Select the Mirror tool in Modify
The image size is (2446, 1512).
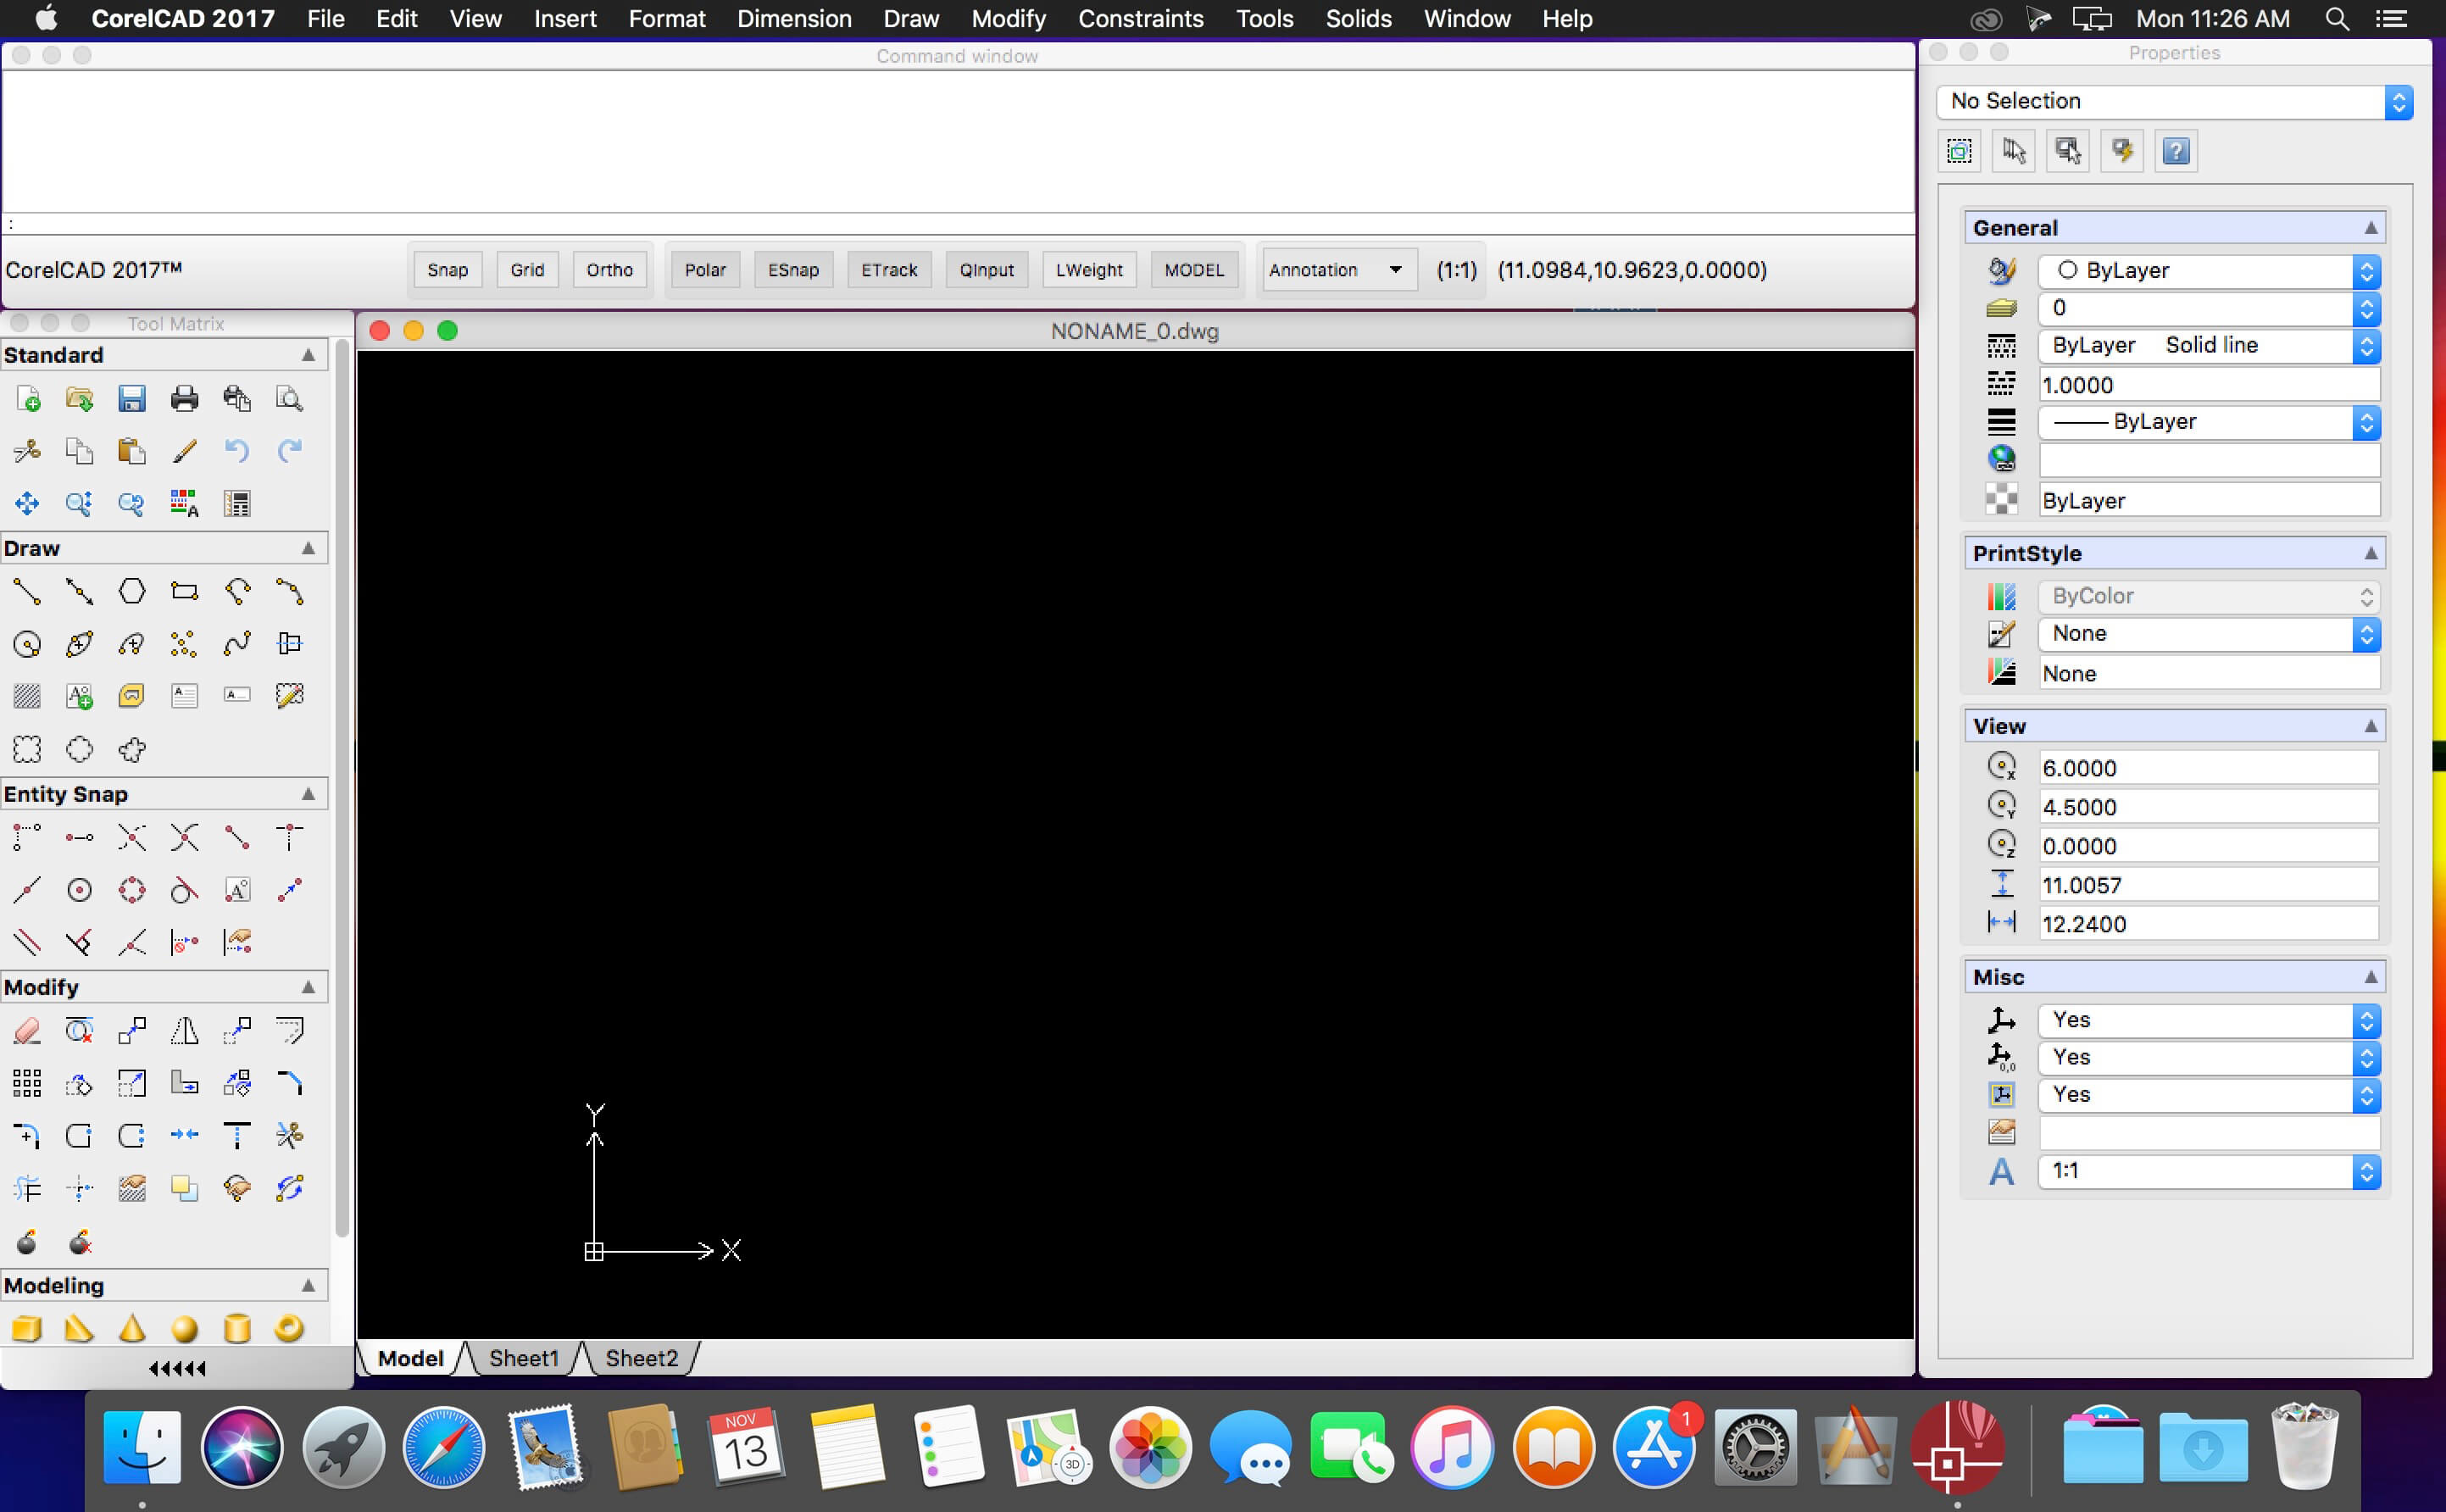(x=185, y=1030)
